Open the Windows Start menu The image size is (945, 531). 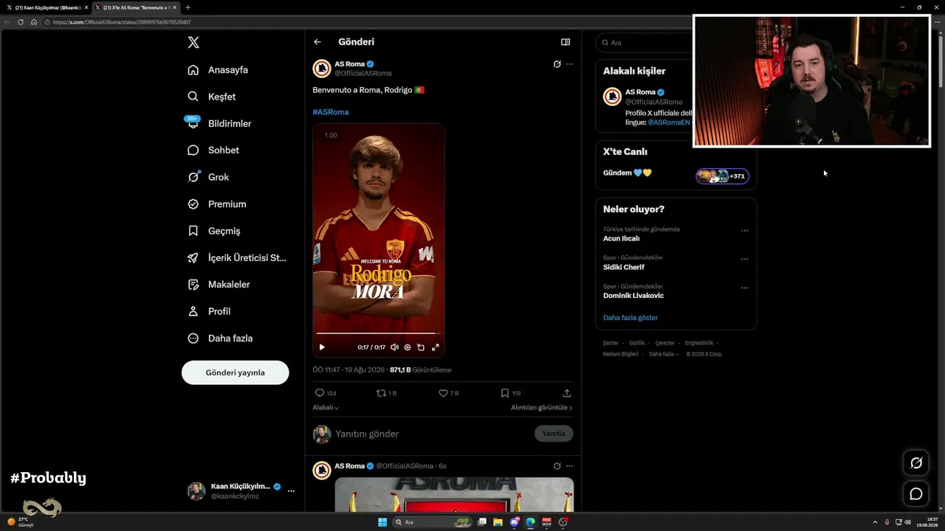point(382,522)
